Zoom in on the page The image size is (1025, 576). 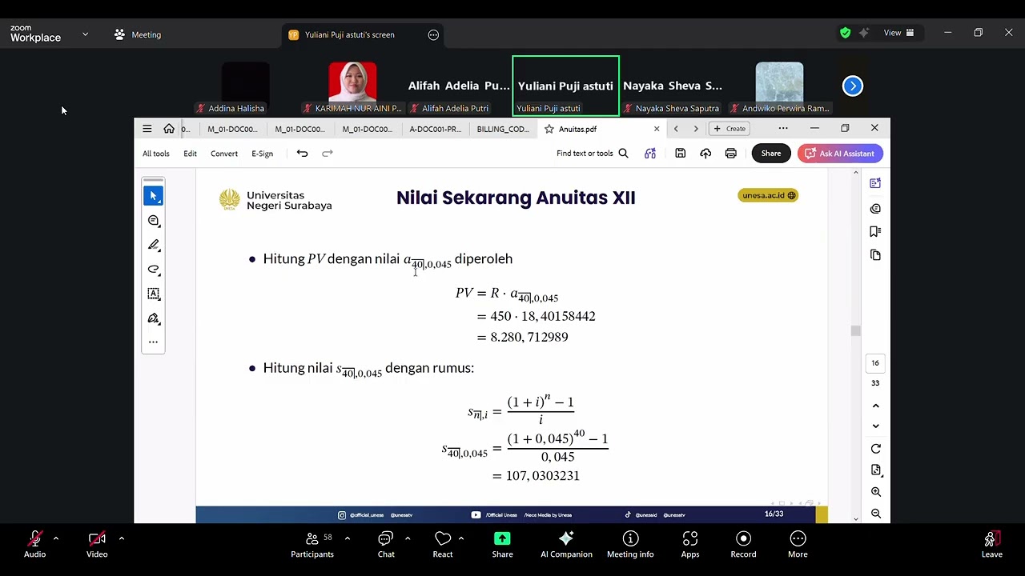(x=875, y=492)
